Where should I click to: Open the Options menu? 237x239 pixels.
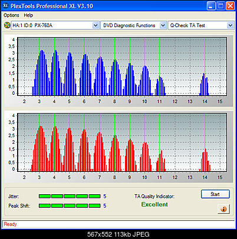click(x=11, y=15)
